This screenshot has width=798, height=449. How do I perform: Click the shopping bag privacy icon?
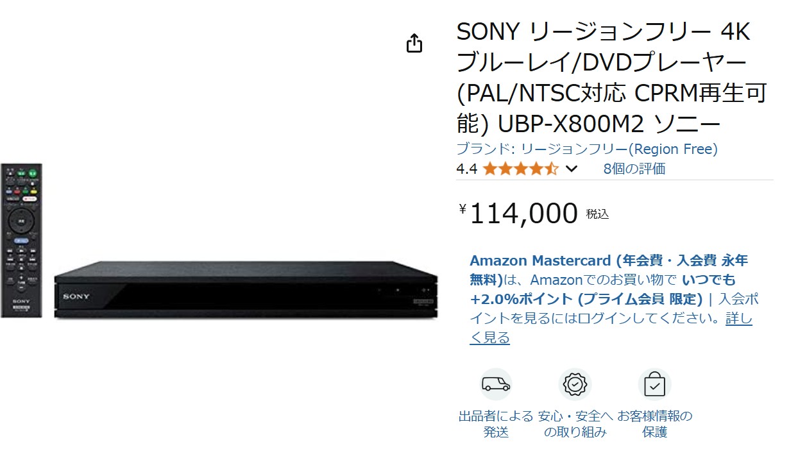654,384
